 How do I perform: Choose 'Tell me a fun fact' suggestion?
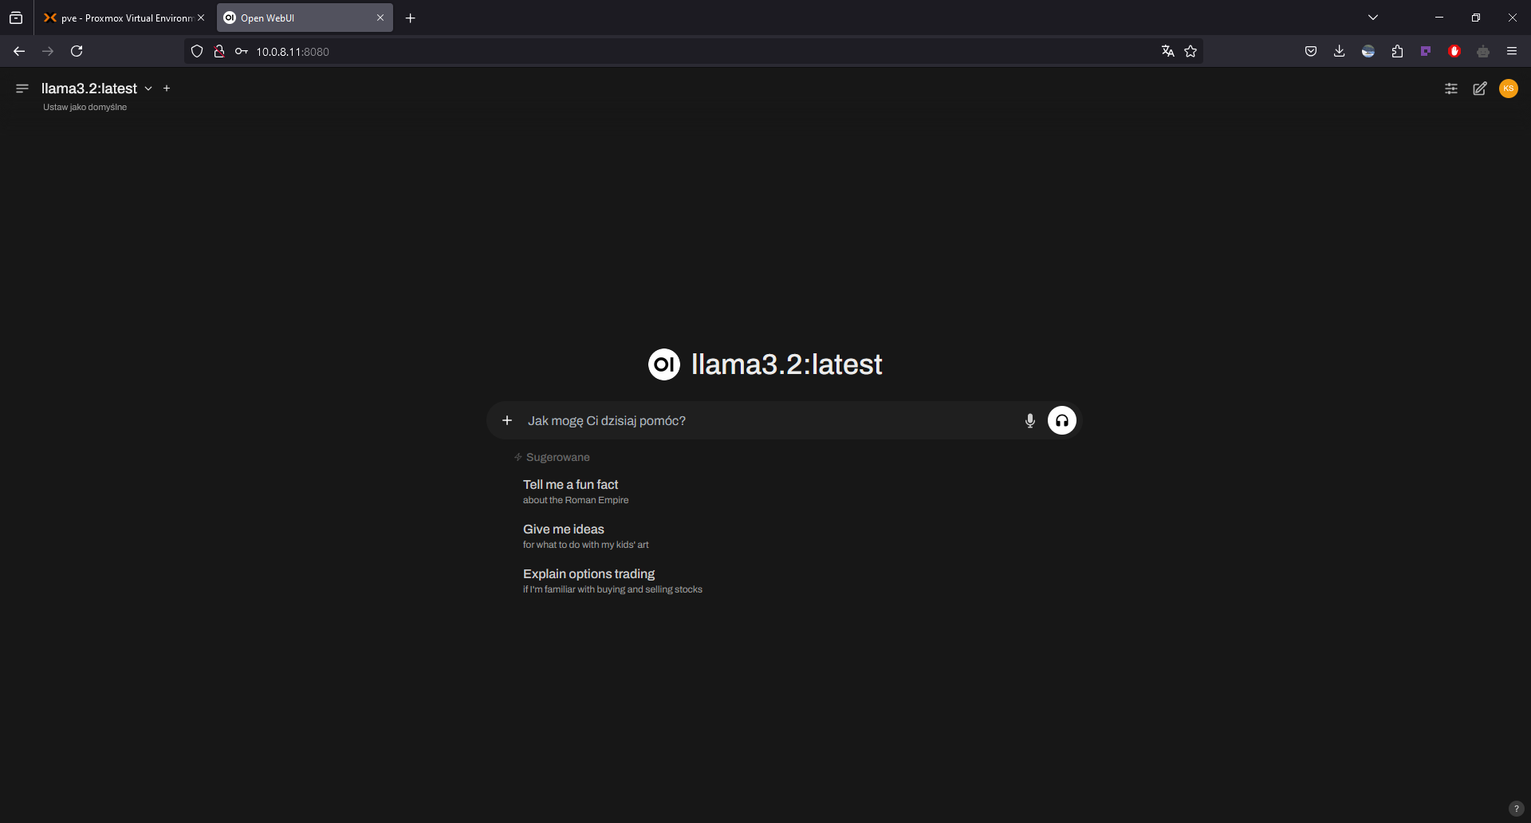point(576,491)
